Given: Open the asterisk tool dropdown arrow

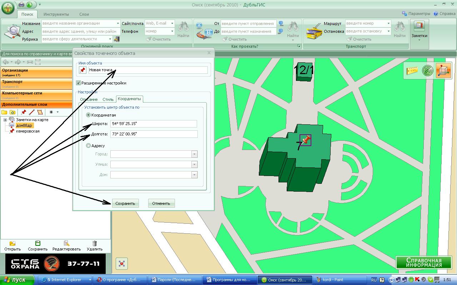Looking at the screenshot, I should [57, 112].
